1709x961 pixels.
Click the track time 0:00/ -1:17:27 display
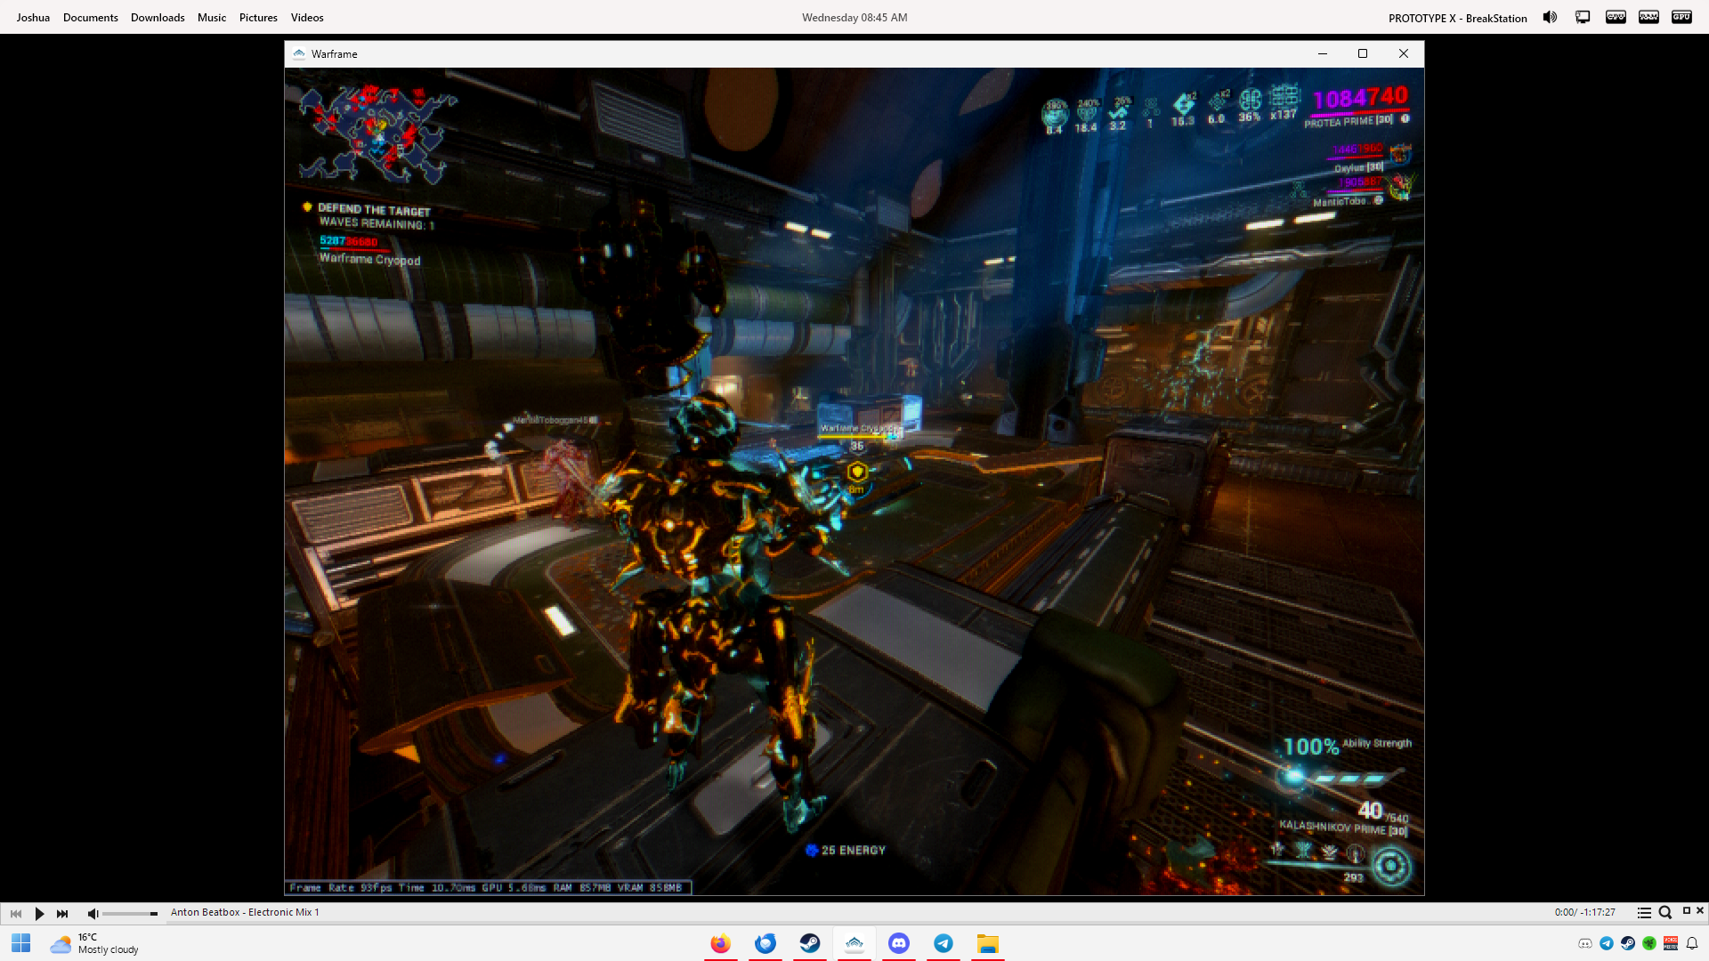pyautogui.click(x=1584, y=912)
